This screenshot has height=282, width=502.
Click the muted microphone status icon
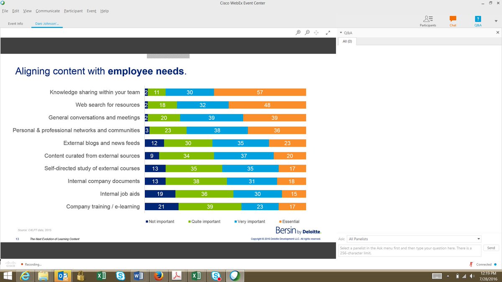point(472,264)
